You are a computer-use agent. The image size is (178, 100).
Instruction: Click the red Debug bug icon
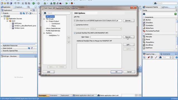tap(72, 3)
